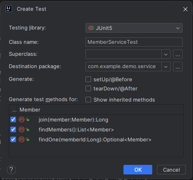Click the Cancel button

point(171,170)
